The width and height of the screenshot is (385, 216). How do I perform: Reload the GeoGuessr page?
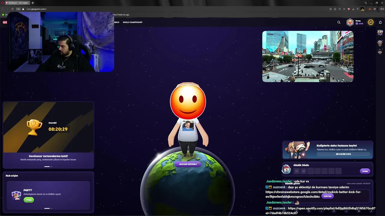12,9
